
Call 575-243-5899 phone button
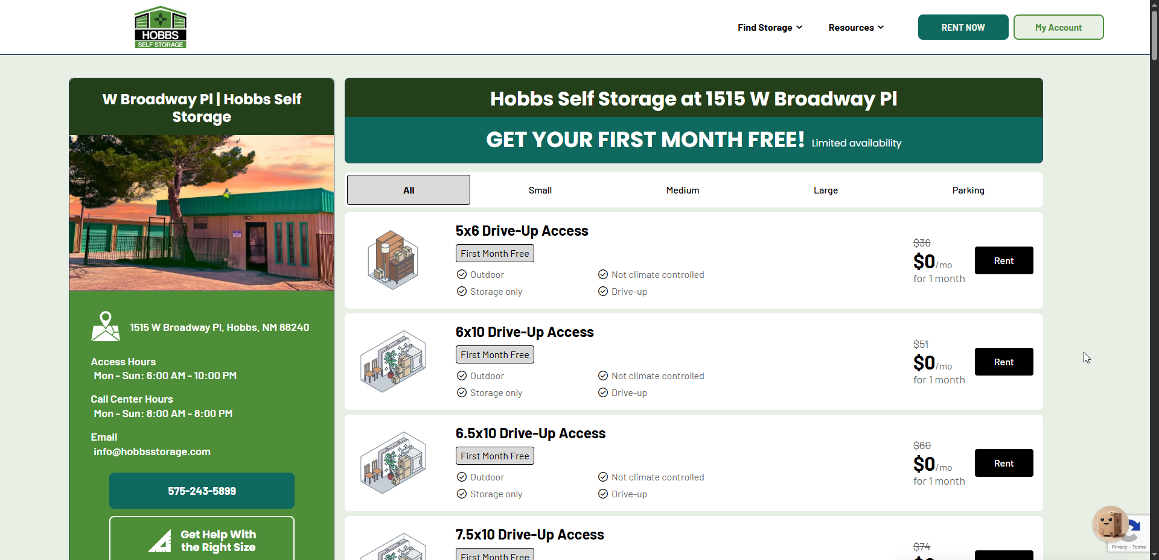[x=202, y=491]
